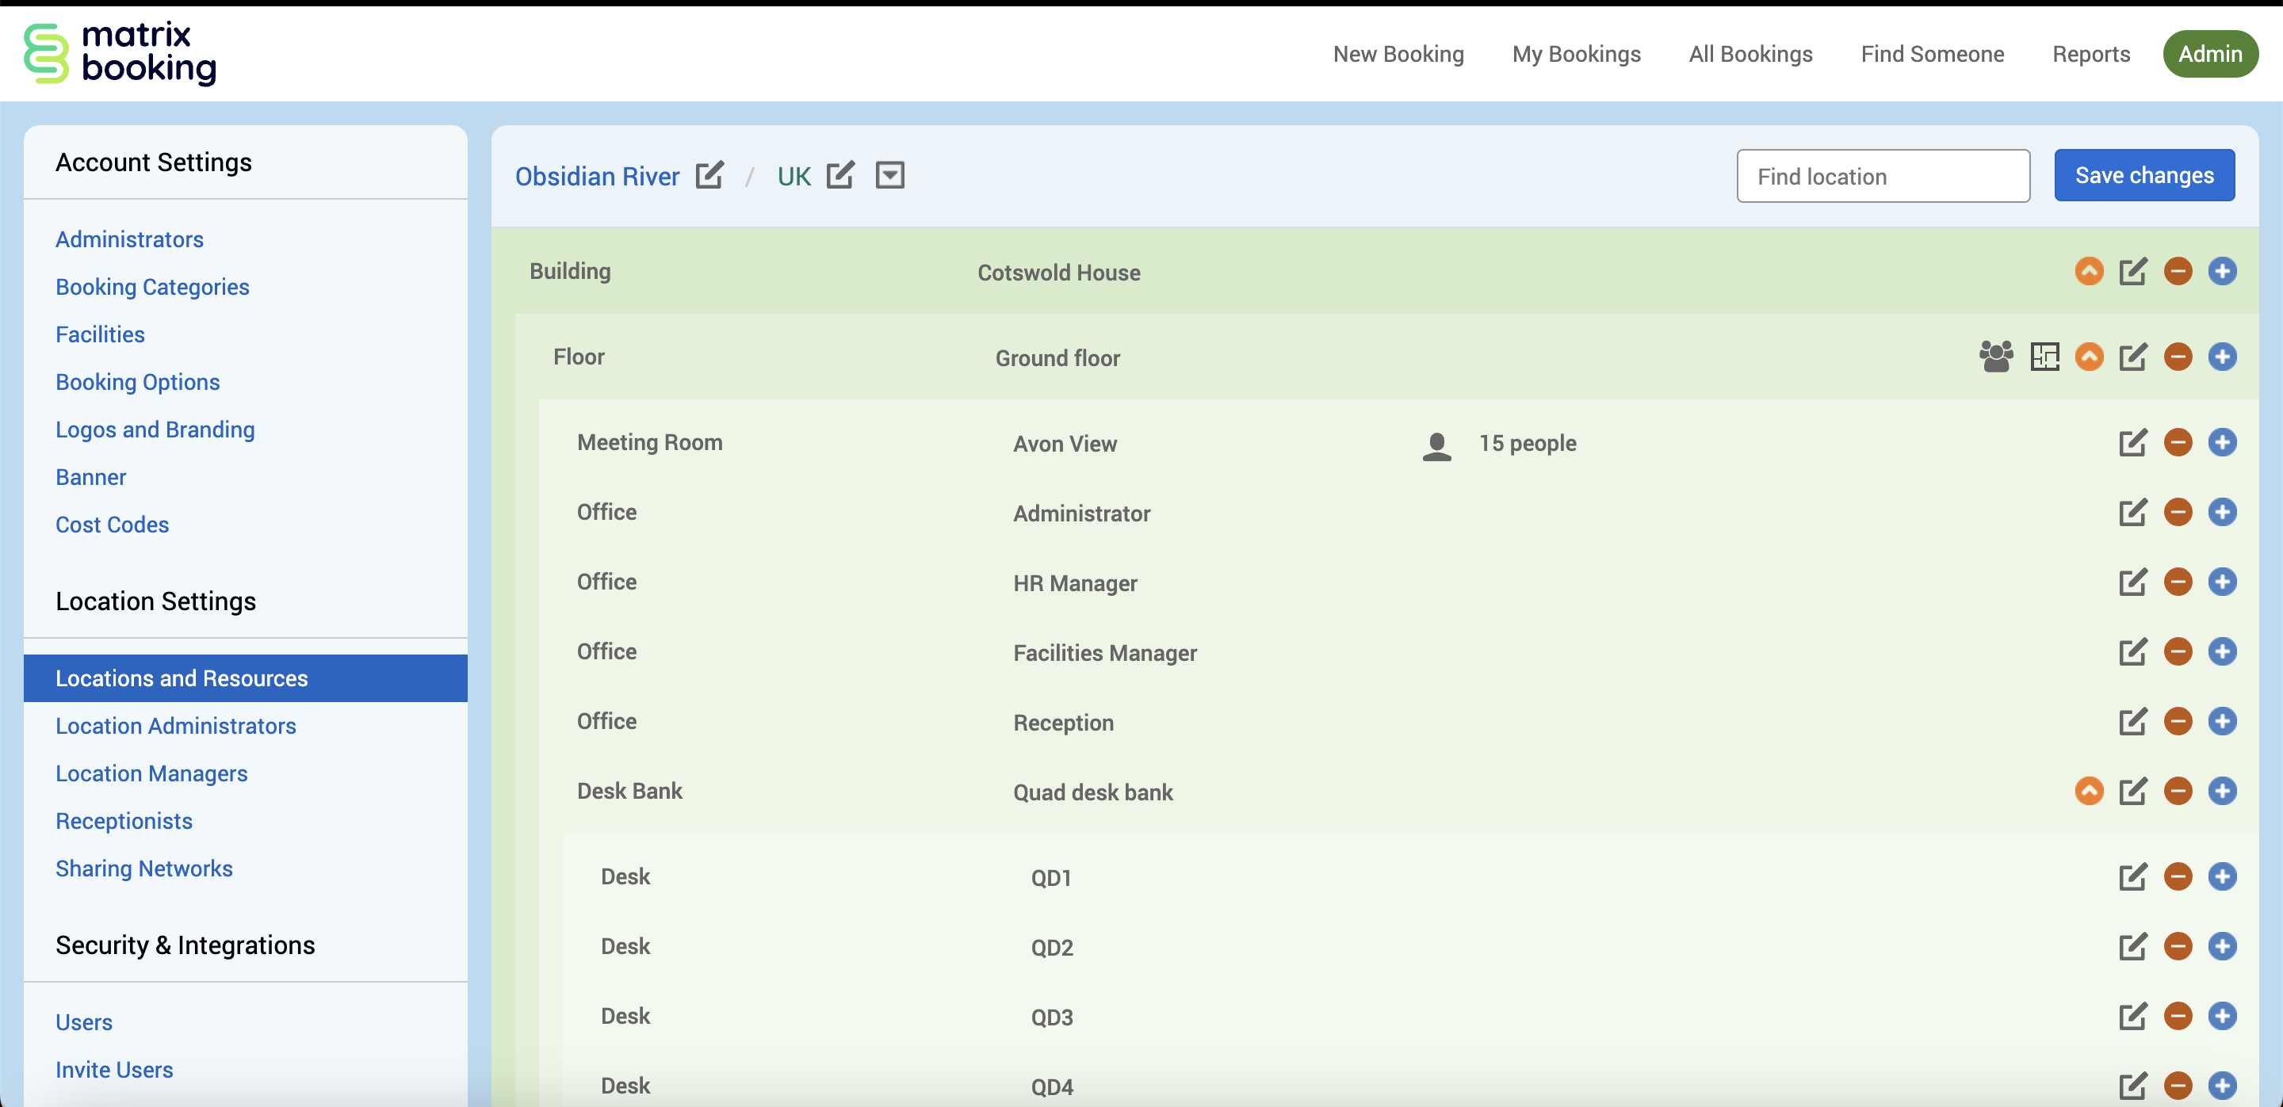Collapse the Quad desk bank row
2283x1107 pixels.
pos(2089,791)
